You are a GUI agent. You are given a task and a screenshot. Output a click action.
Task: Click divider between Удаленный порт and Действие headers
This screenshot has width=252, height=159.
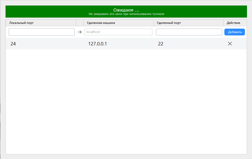point(224,23)
